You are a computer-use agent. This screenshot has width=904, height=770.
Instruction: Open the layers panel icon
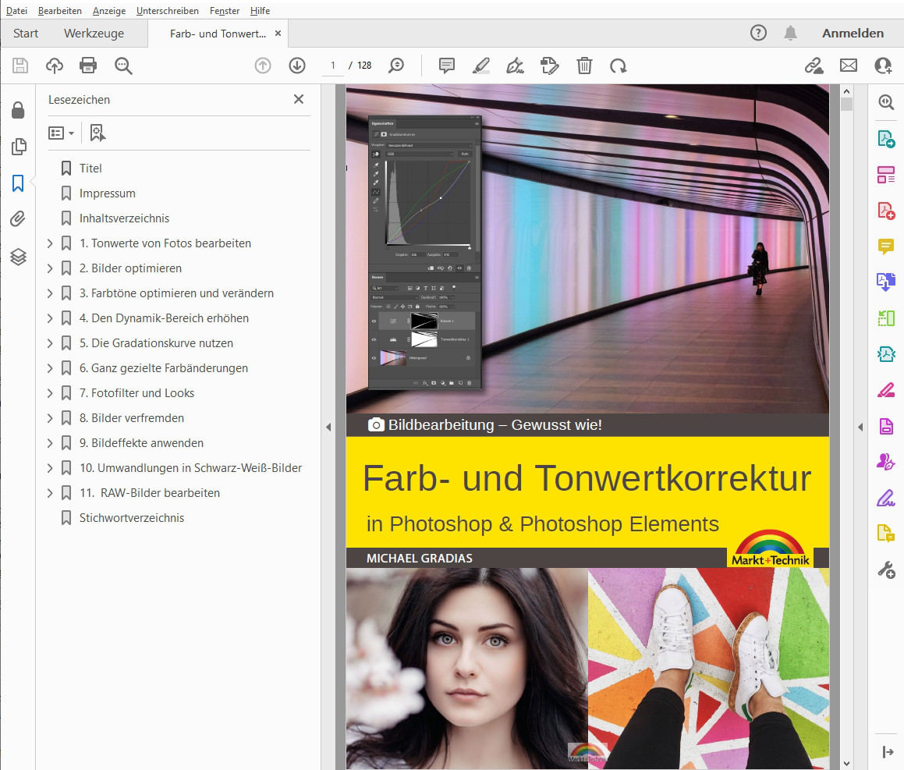point(19,257)
